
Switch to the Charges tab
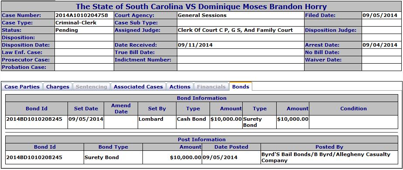click(x=58, y=87)
